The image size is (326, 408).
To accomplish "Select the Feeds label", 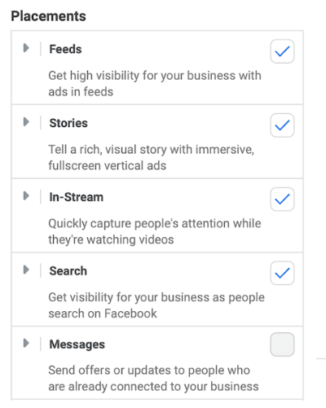I will click(65, 50).
